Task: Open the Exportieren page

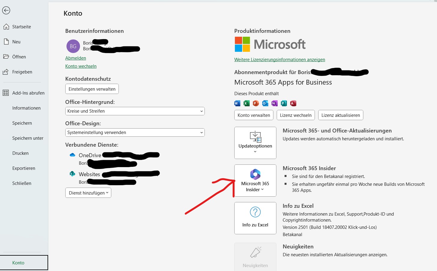Action: [24, 168]
